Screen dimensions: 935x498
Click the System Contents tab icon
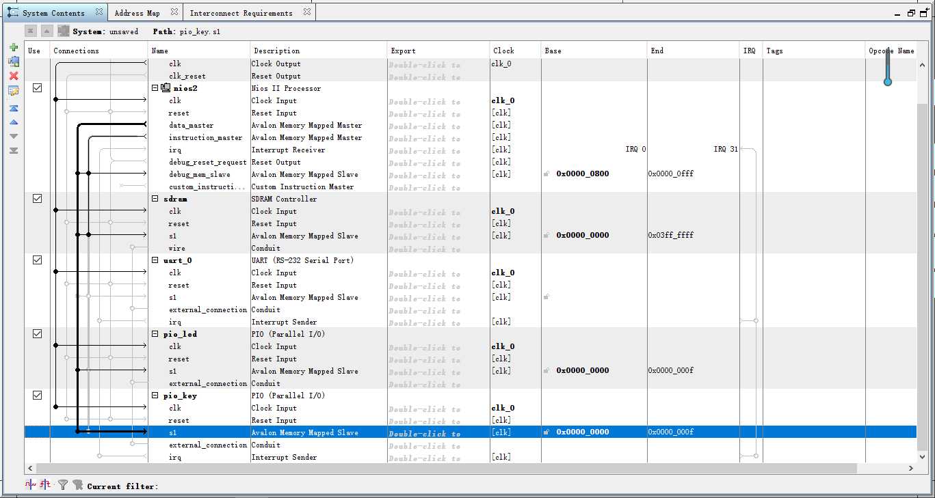[x=13, y=12]
